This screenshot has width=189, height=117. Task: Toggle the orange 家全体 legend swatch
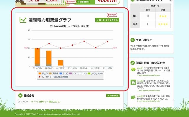pyautogui.click(x=40, y=73)
